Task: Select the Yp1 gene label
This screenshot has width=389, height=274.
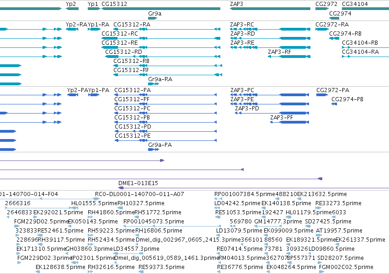Action: [93, 4]
